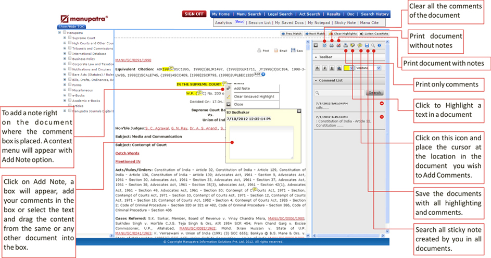The width and height of the screenshot is (491, 258).
Task: Expand the Bare Acts (Statutes) tree node
Action: click(65, 75)
